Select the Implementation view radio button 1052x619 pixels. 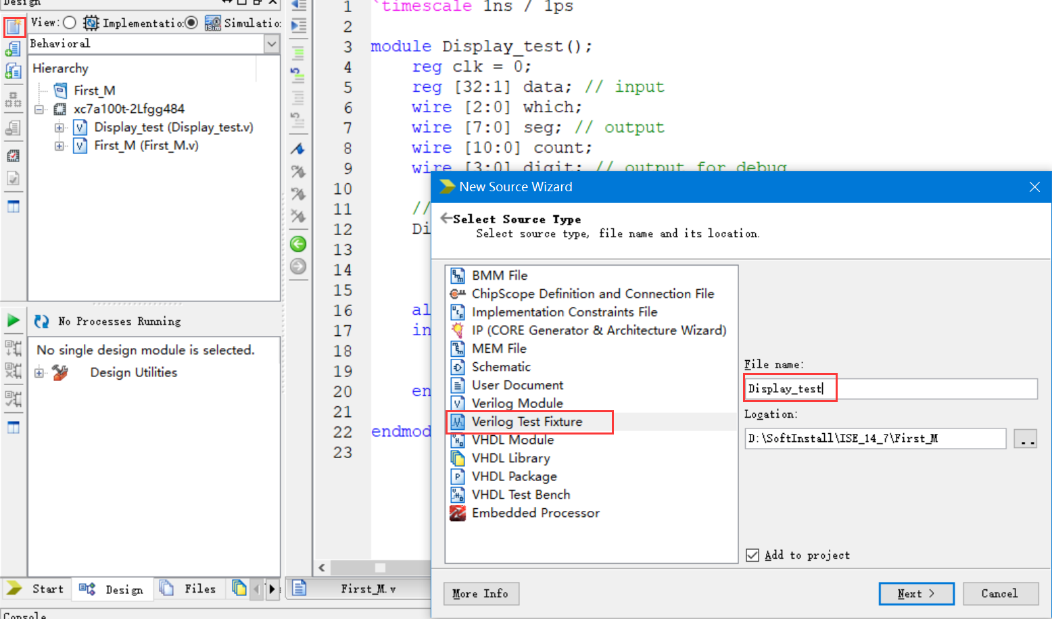point(70,23)
